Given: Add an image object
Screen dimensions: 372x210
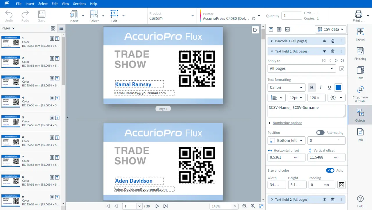Looking at the screenshot, I should click(287, 29).
